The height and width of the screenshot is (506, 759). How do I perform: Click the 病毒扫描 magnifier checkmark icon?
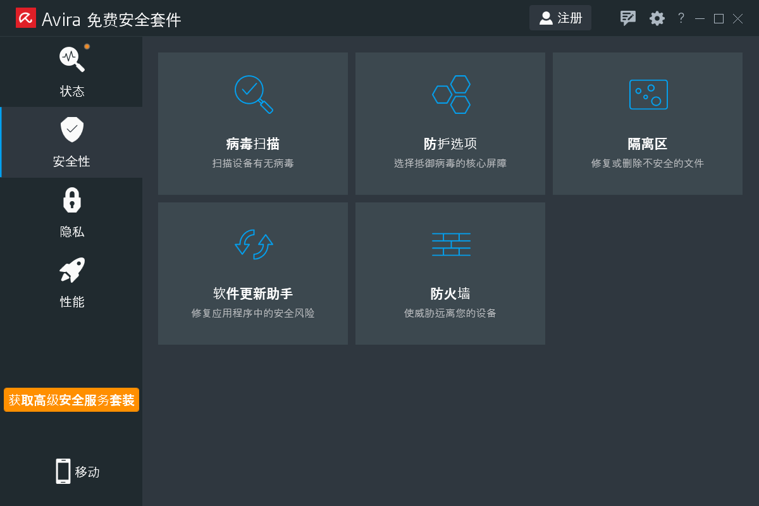[254, 94]
